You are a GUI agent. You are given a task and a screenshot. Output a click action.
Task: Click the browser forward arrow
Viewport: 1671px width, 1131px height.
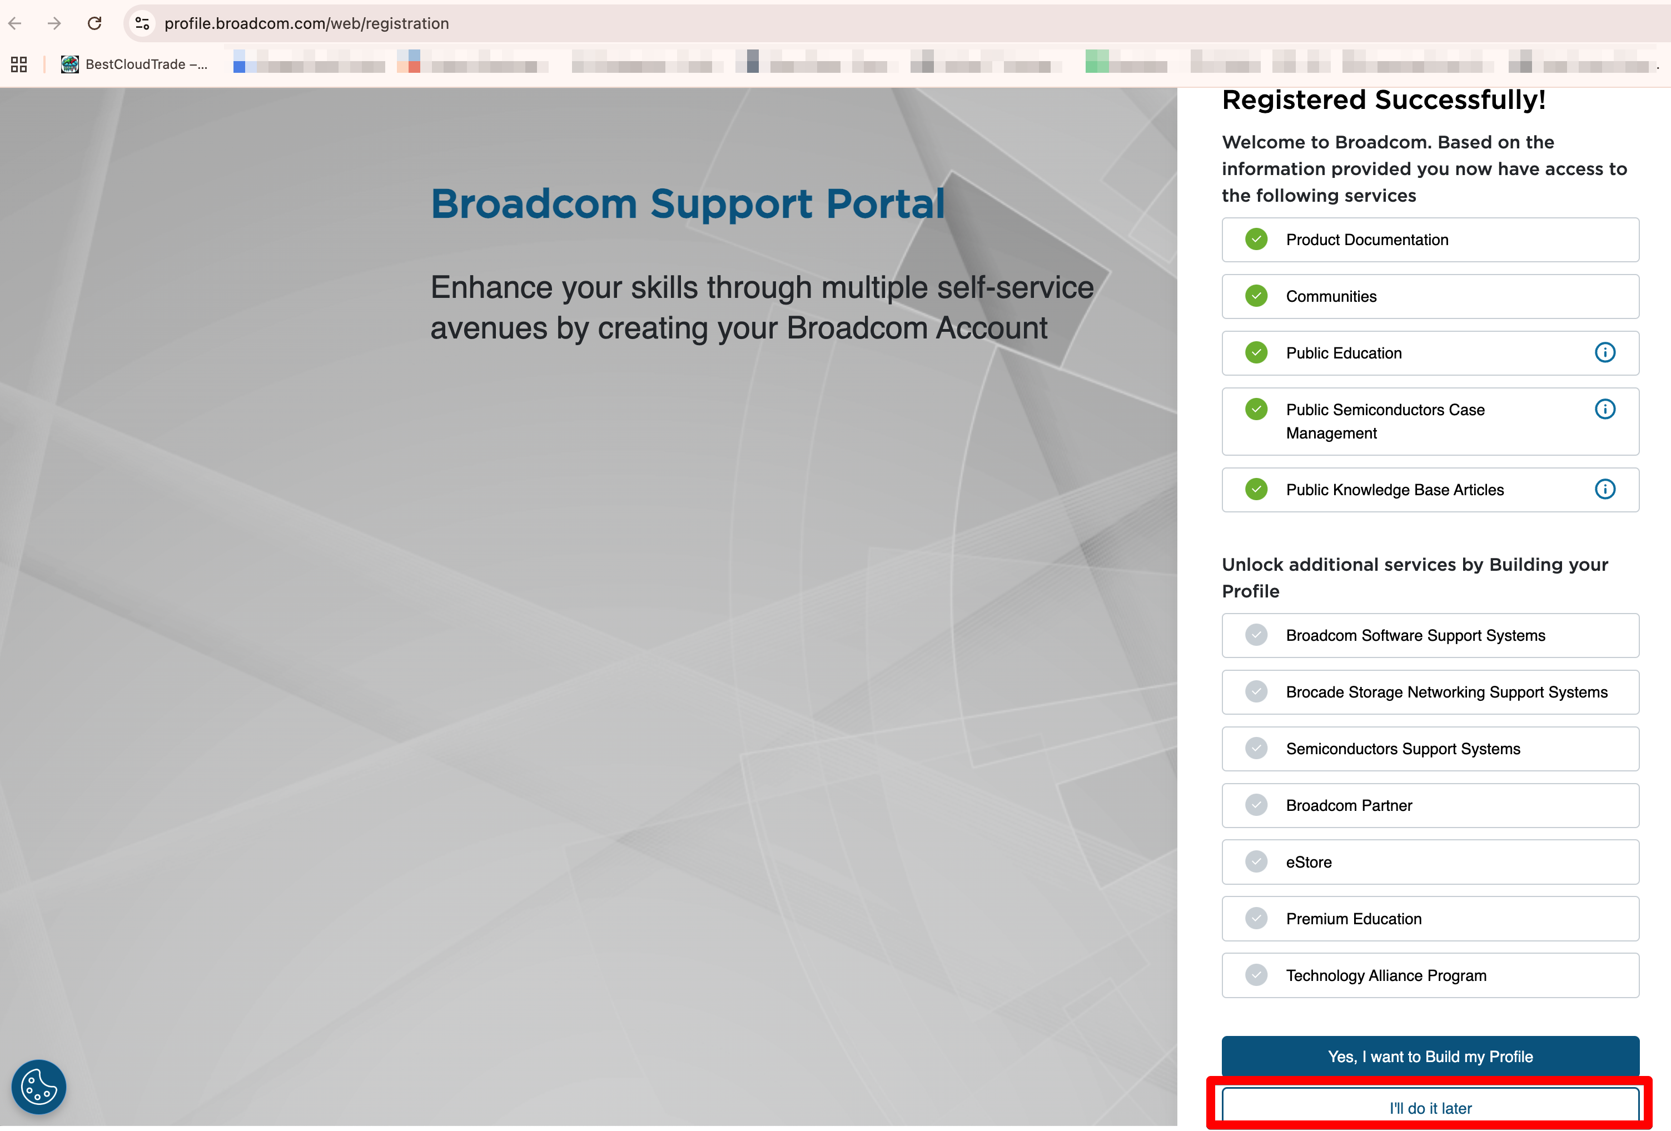[x=54, y=23]
